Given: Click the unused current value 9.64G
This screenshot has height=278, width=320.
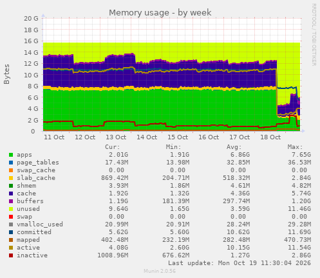Looking at the screenshot, I should [x=118, y=209].
